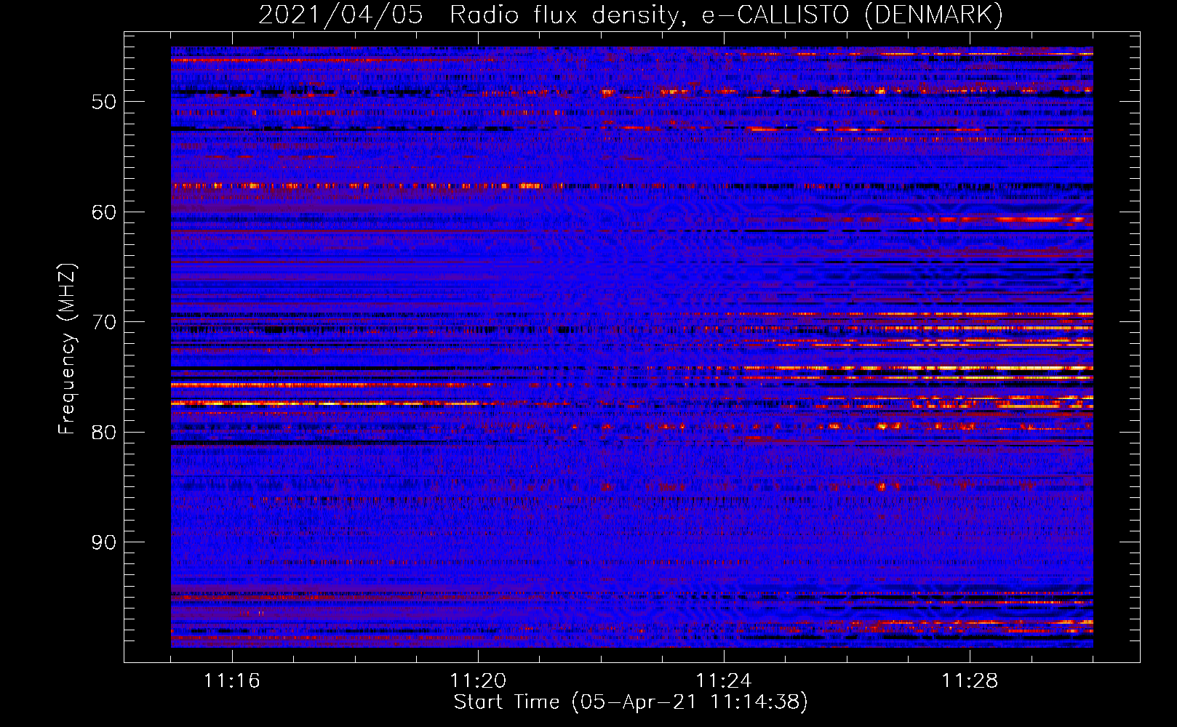Image resolution: width=1177 pixels, height=727 pixels.
Task: Click the 'Start Time (05-Apr-21 11:14:38)' axis label
Action: [631, 702]
